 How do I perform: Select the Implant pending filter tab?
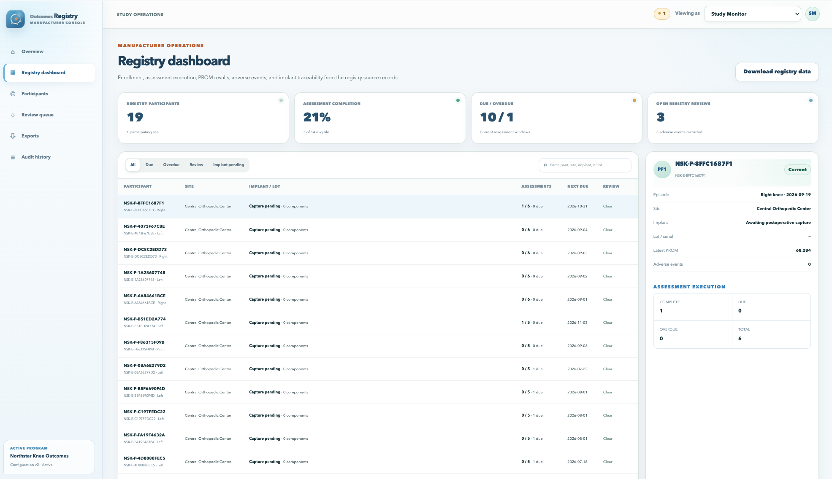coord(228,165)
